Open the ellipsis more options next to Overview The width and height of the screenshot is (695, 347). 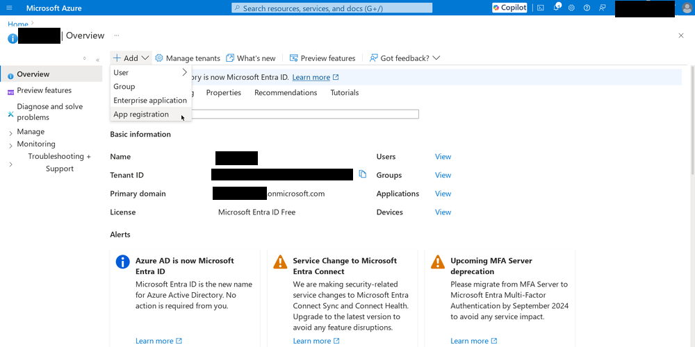pyautogui.click(x=117, y=35)
